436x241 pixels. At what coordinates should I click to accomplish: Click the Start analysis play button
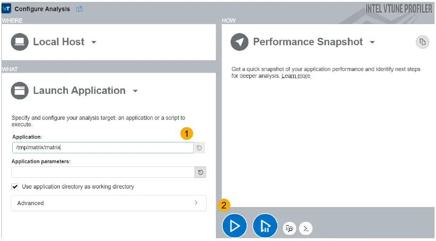click(234, 226)
